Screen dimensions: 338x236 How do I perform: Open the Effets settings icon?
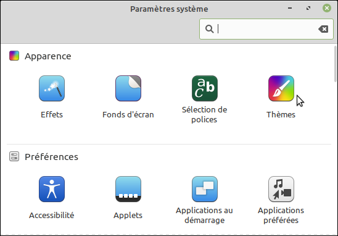point(52,88)
